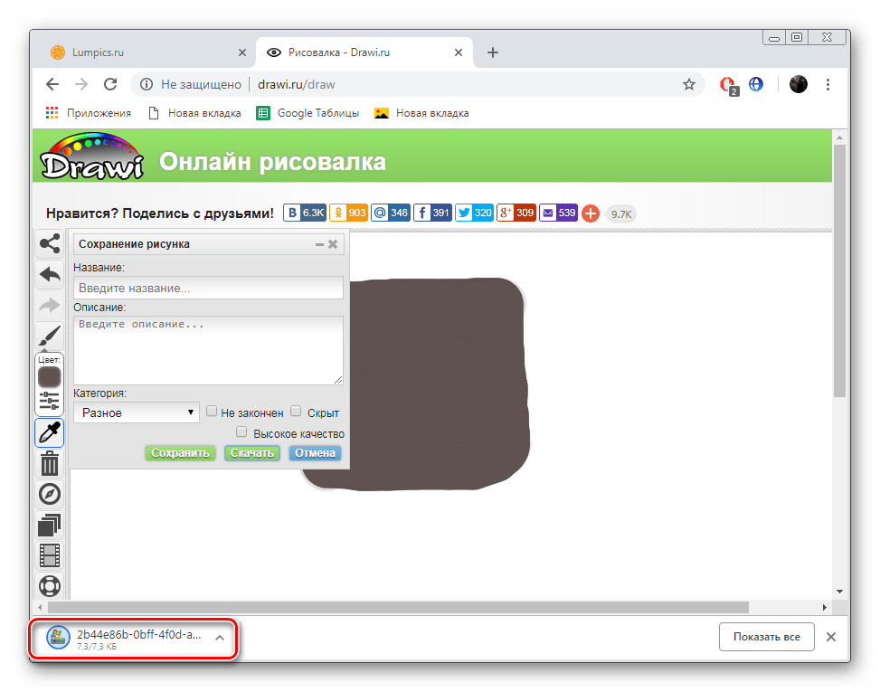Select the brush tool
This screenshot has height=692, width=880.
pyautogui.click(x=50, y=337)
